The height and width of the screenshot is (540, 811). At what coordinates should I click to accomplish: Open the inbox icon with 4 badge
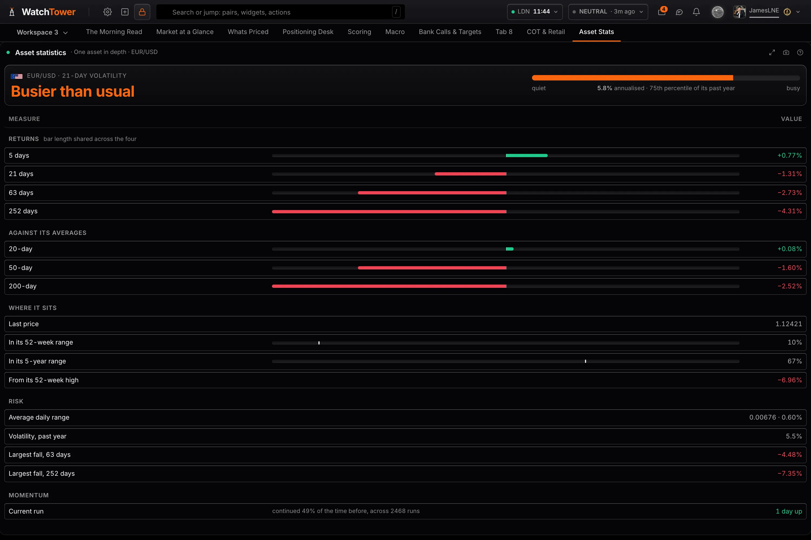[662, 12]
